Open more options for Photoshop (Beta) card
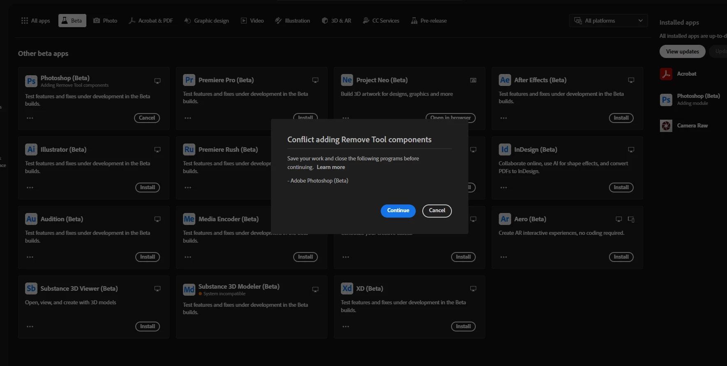This screenshot has height=366, width=727. click(x=30, y=118)
